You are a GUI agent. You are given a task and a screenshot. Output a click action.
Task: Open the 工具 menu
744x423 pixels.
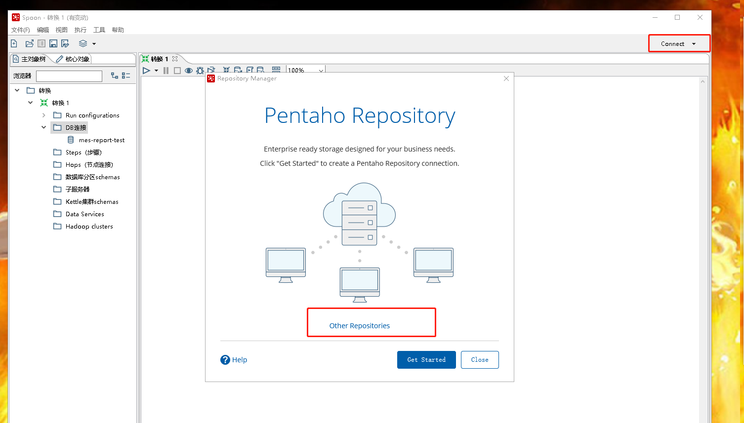(99, 30)
